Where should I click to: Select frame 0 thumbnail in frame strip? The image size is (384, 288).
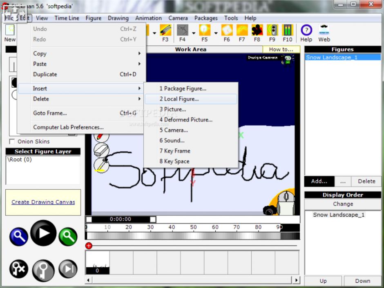tap(98, 263)
